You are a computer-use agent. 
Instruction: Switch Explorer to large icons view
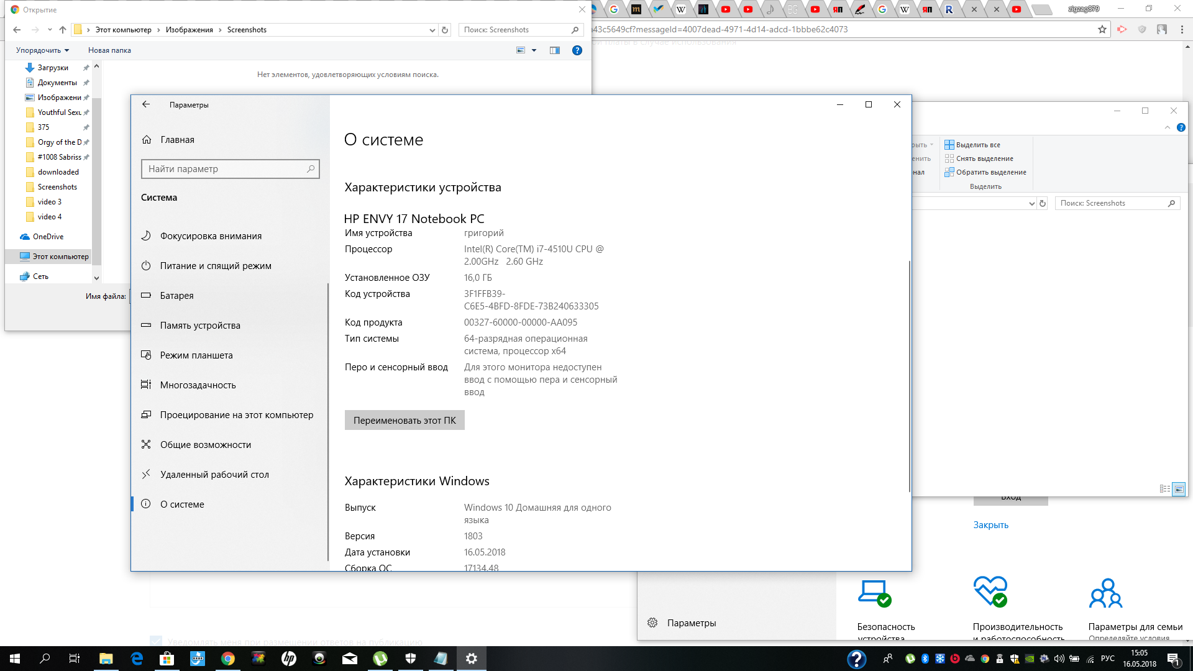click(x=1179, y=489)
